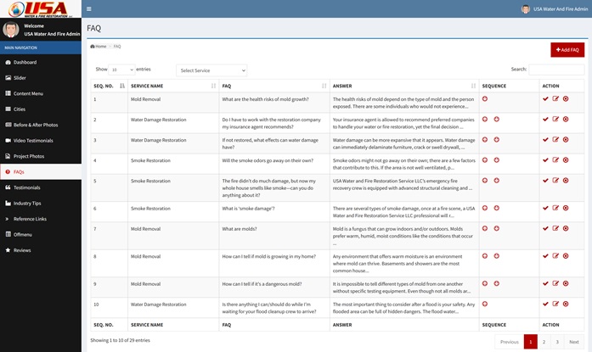This screenshot has height=352, width=592.
Task: Click the Add FAQ button
Action: coord(567,50)
